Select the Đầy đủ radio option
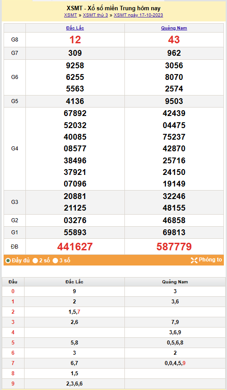Viewport: 227px width, 390px height. click(x=8, y=261)
